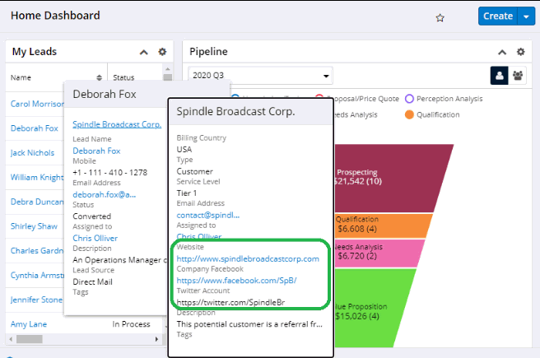Click the My Leads horizontal scrollbar thumb
This screenshot has width=540, height=358.
pyautogui.click(x=30, y=339)
